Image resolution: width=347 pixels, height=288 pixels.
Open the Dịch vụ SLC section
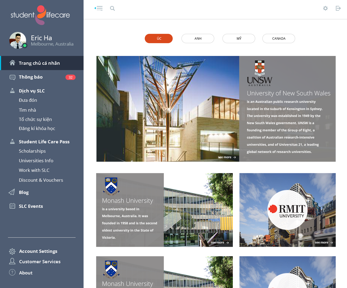point(32,91)
